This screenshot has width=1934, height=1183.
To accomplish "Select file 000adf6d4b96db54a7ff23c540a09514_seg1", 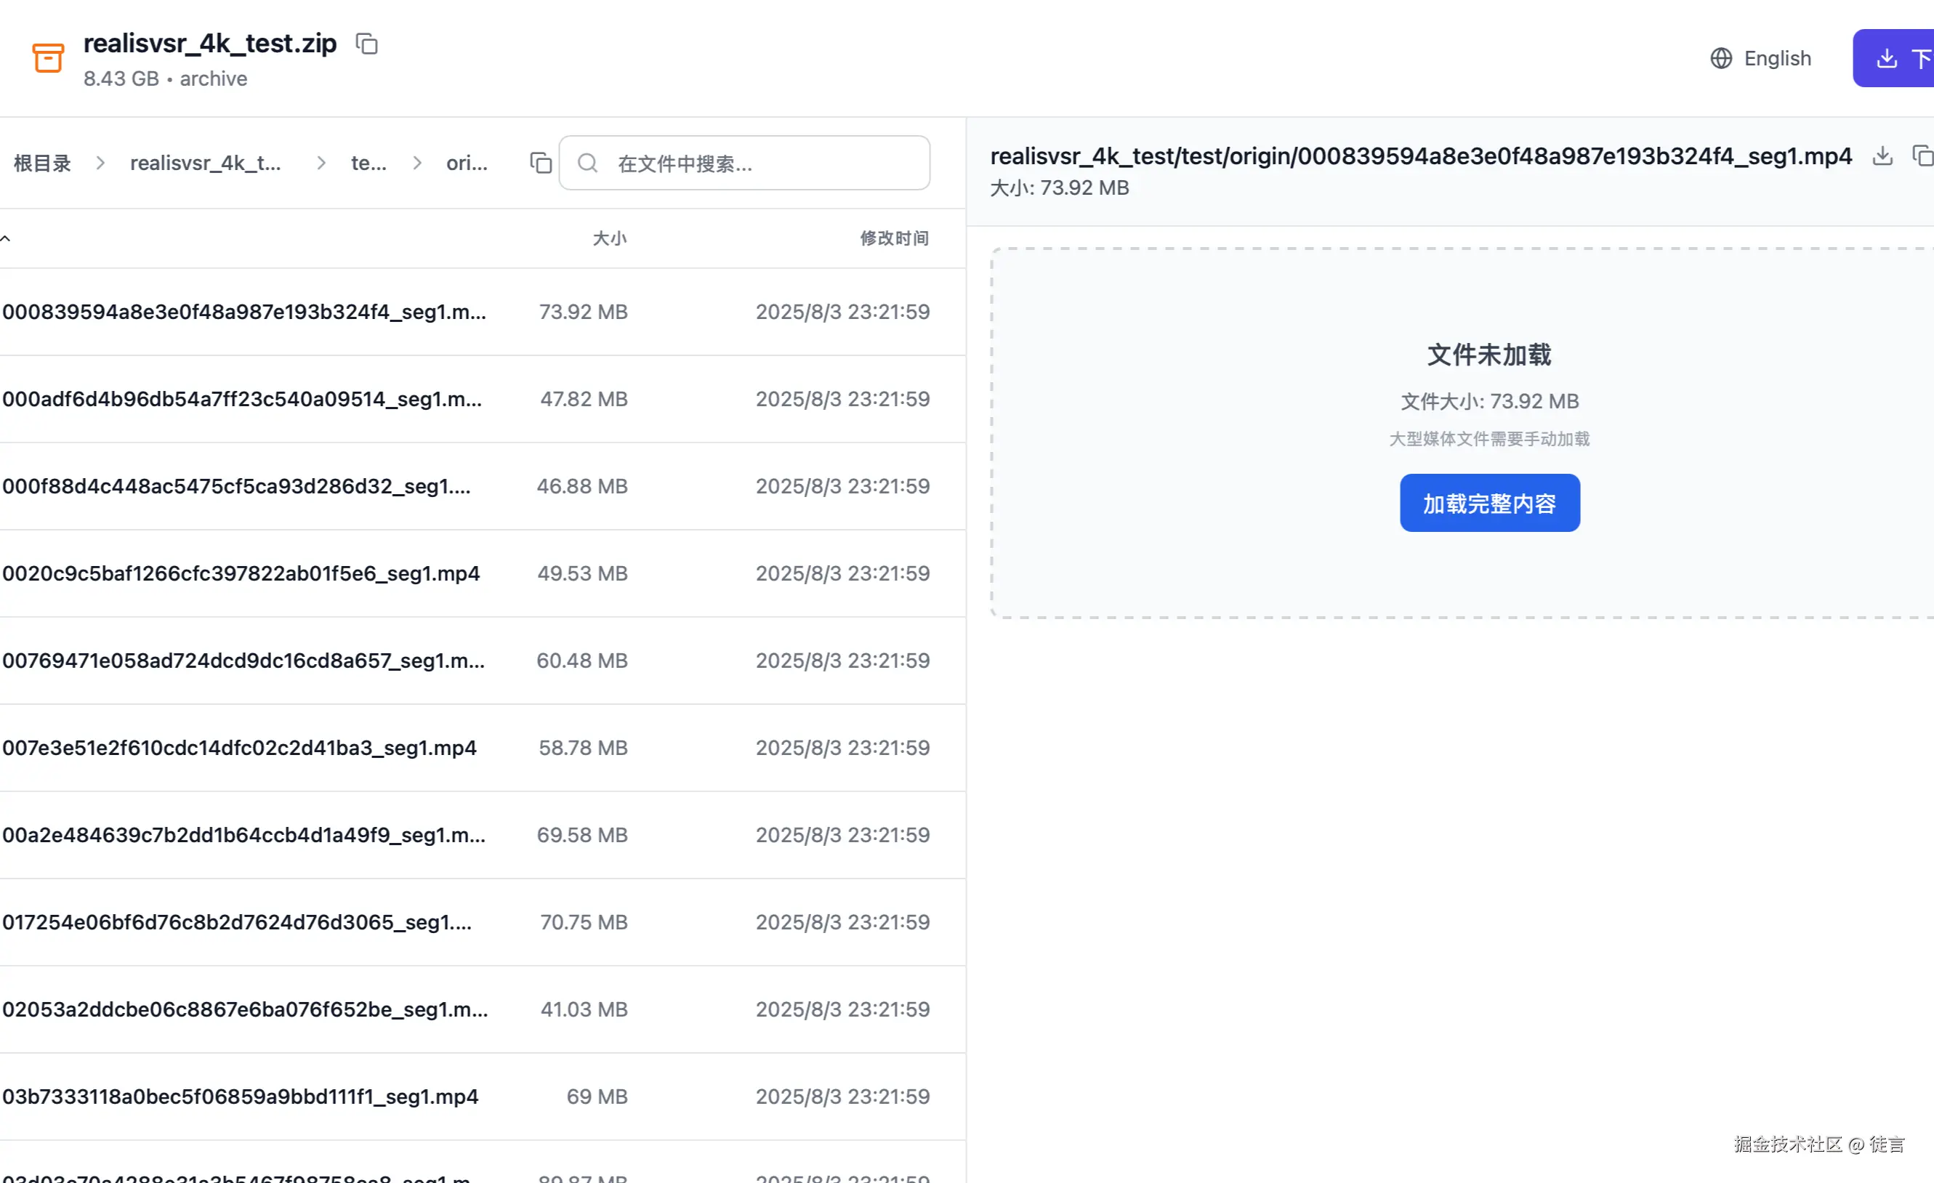I will (242, 399).
